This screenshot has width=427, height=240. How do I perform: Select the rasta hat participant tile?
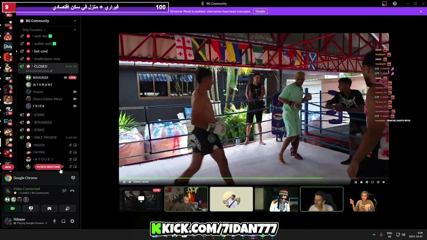click(x=276, y=199)
